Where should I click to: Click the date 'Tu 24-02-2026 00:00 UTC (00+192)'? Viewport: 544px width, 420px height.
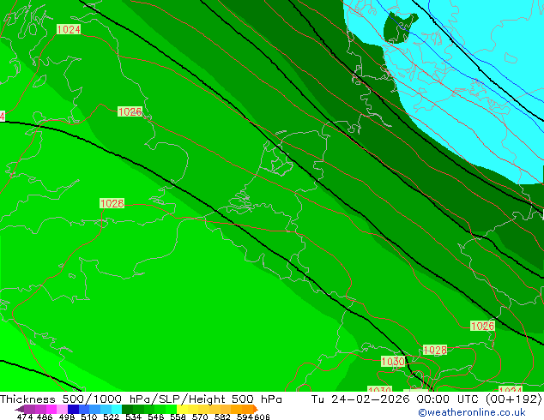(426, 399)
